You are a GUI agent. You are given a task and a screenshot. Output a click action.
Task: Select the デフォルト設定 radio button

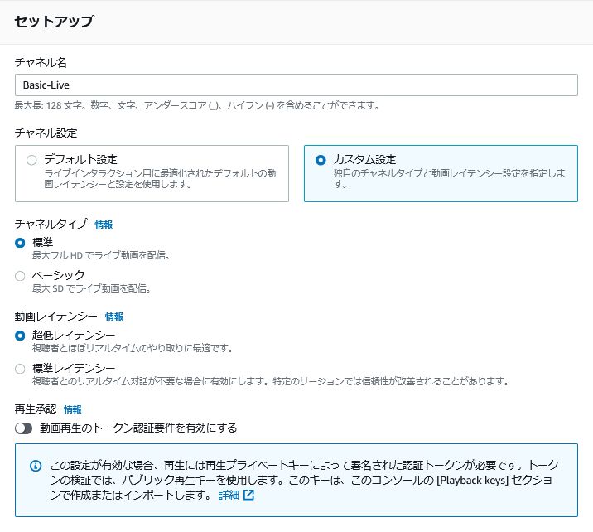coord(31,160)
